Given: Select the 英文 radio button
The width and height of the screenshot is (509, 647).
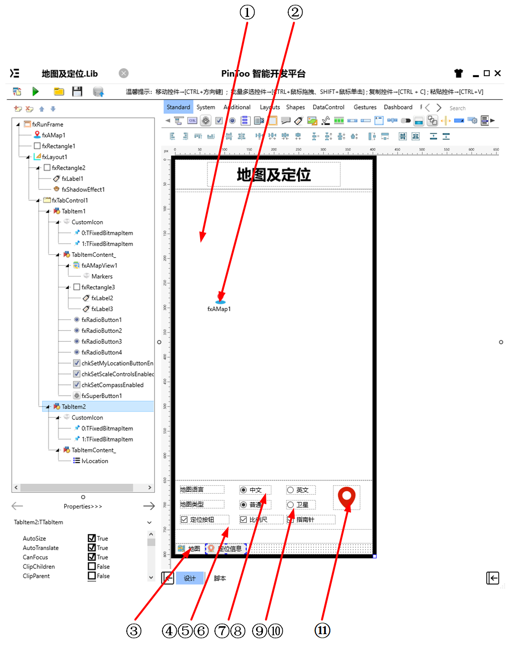Looking at the screenshot, I should tap(291, 490).
